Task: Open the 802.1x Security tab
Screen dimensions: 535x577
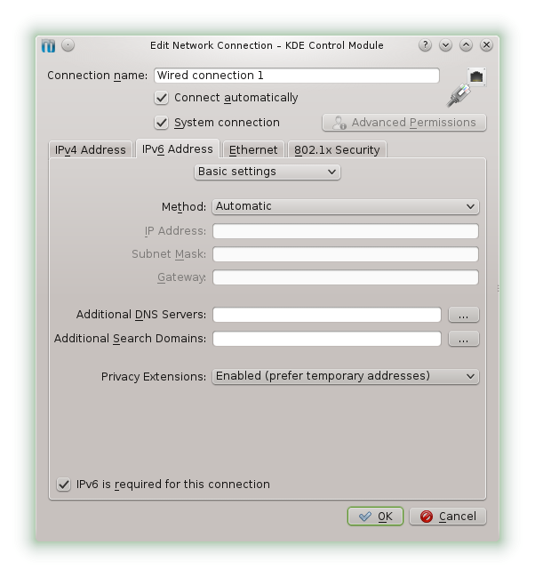Action: click(x=337, y=149)
